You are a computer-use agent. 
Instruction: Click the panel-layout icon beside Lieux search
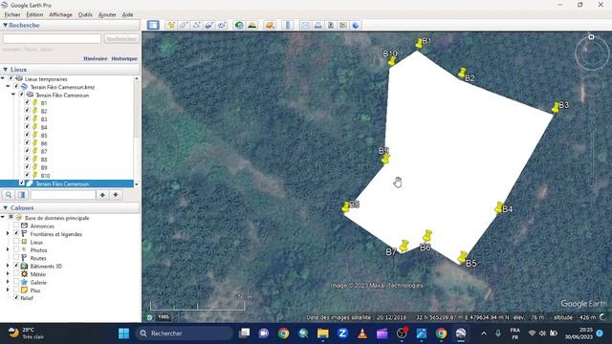21,195
